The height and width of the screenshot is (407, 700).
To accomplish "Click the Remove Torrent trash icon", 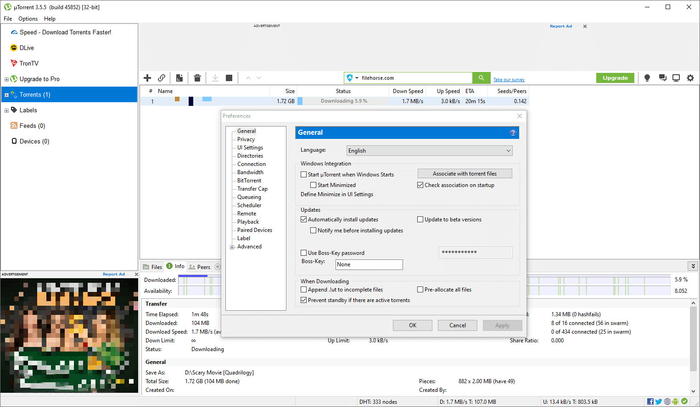I will [x=197, y=78].
